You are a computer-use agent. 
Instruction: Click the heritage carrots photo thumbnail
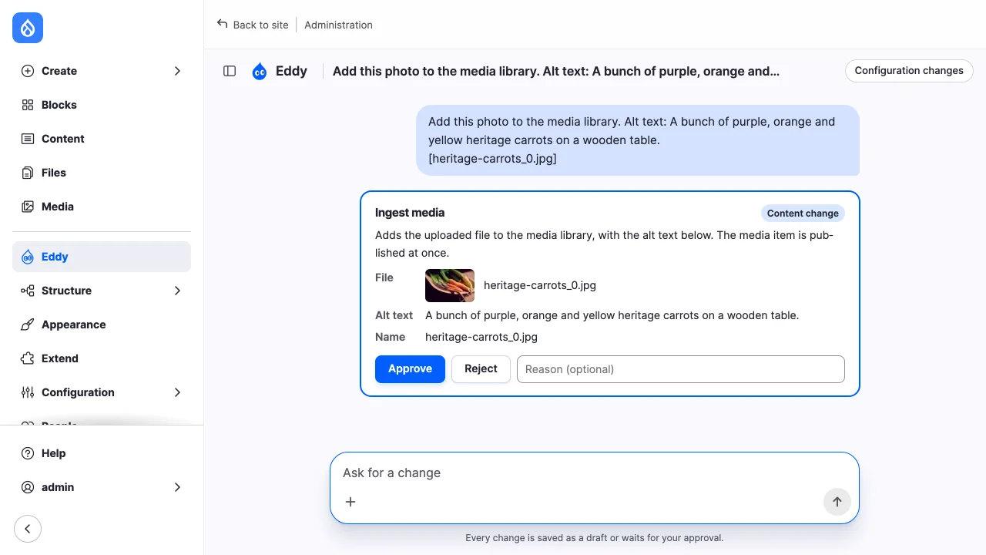coord(450,285)
